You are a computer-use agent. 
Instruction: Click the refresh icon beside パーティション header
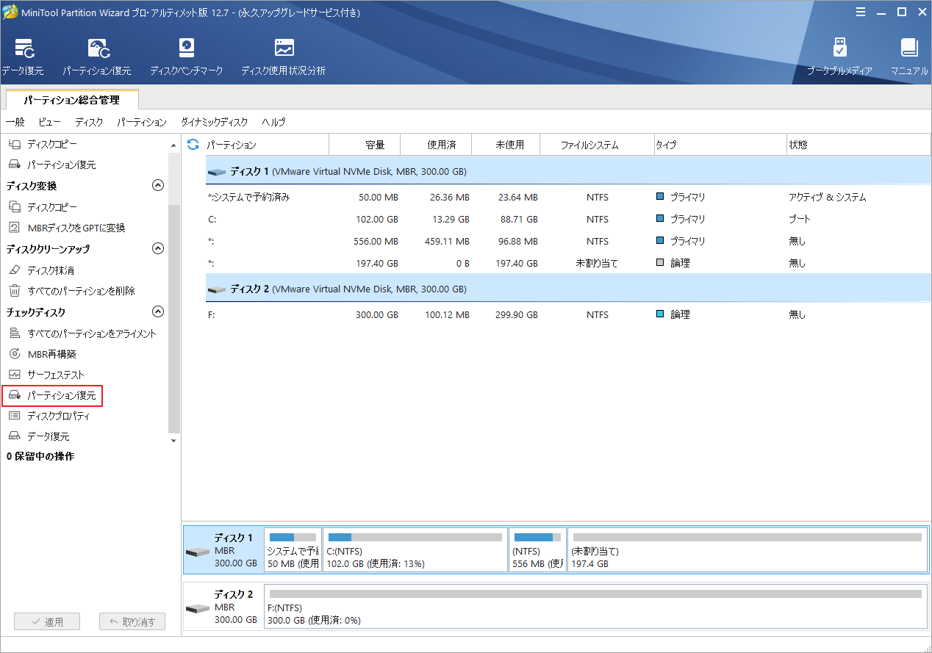click(x=193, y=145)
